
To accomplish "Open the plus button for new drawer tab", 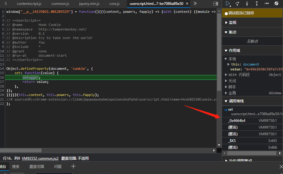I will click(73, 166).
